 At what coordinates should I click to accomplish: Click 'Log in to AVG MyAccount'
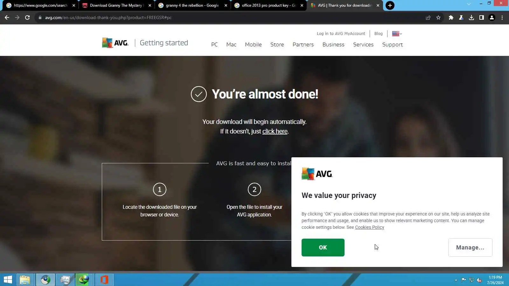341,34
